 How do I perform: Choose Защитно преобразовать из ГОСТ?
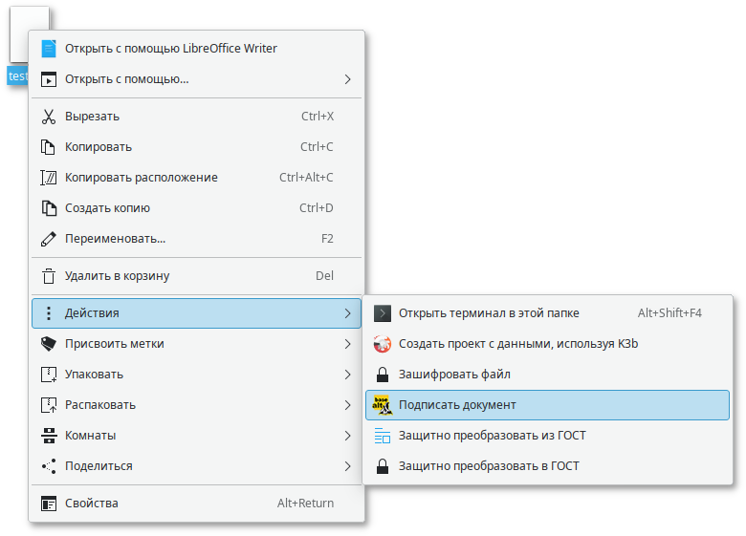tap(547, 436)
